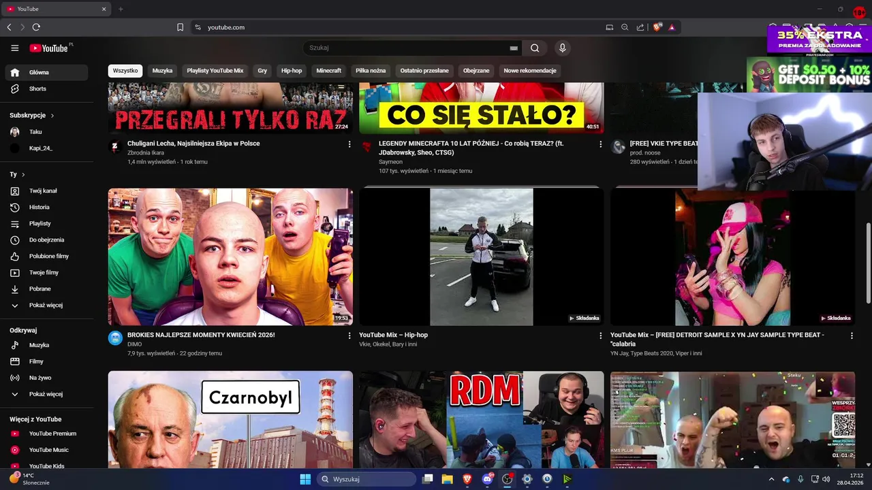Open more options for YouTube Mix Hip-hop
The image size is (872, 490).
600,336
